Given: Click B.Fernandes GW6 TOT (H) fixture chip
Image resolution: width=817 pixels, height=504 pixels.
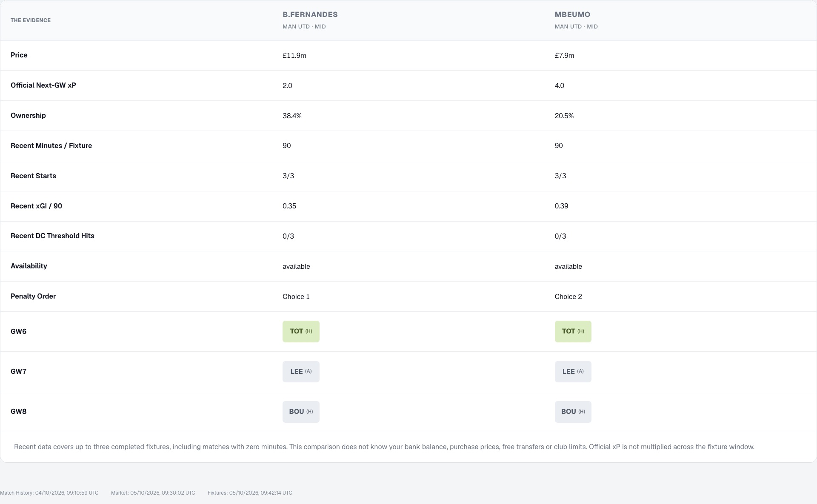Looking at the screenshot, I should tap(301, 331).
